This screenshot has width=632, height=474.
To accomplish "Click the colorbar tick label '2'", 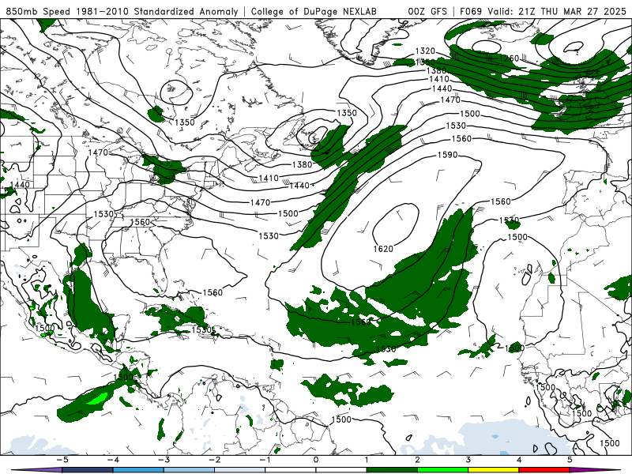I will (418, 460).
